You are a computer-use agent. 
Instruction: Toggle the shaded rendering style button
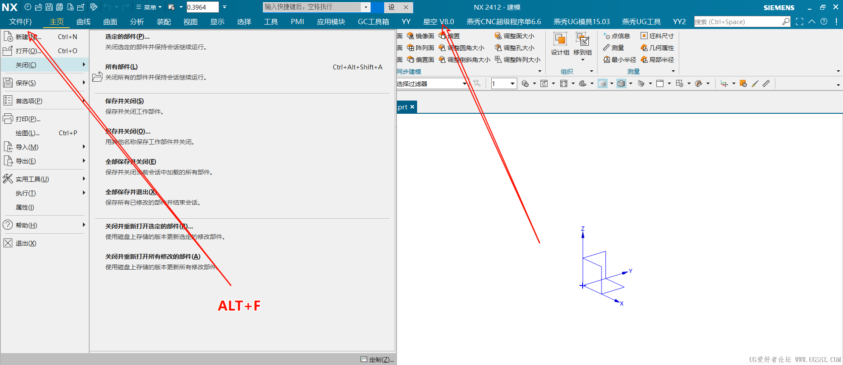602,83
